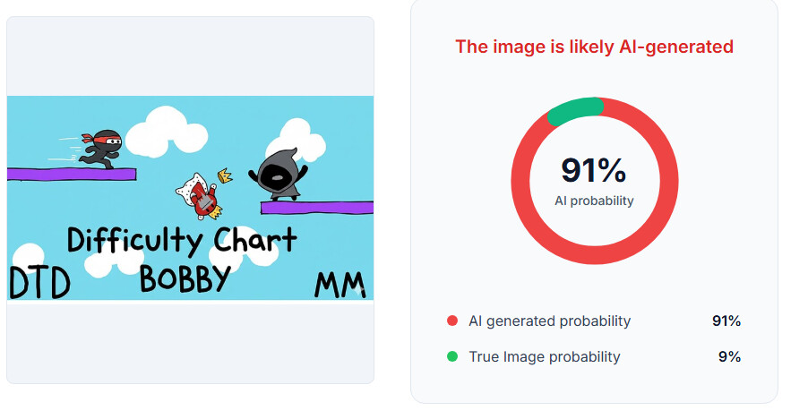Click the "Difficulty Chart" text in the image

coord(181,240)
